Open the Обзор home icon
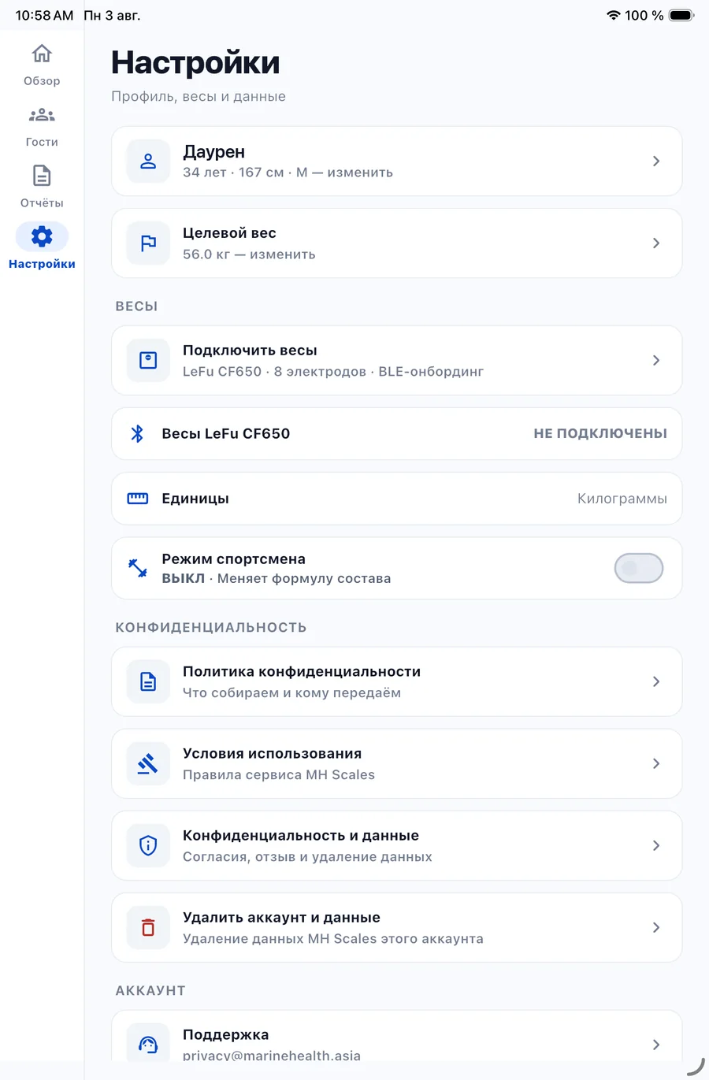Image resolution: width=709 pixels, height=1080 pixels. pos(42,54)
